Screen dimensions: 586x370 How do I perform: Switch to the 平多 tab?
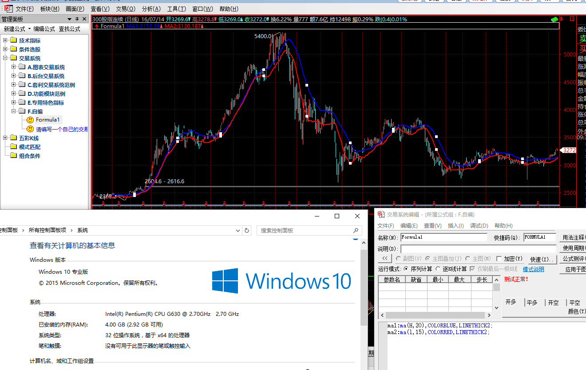click(x=532, y=303)
